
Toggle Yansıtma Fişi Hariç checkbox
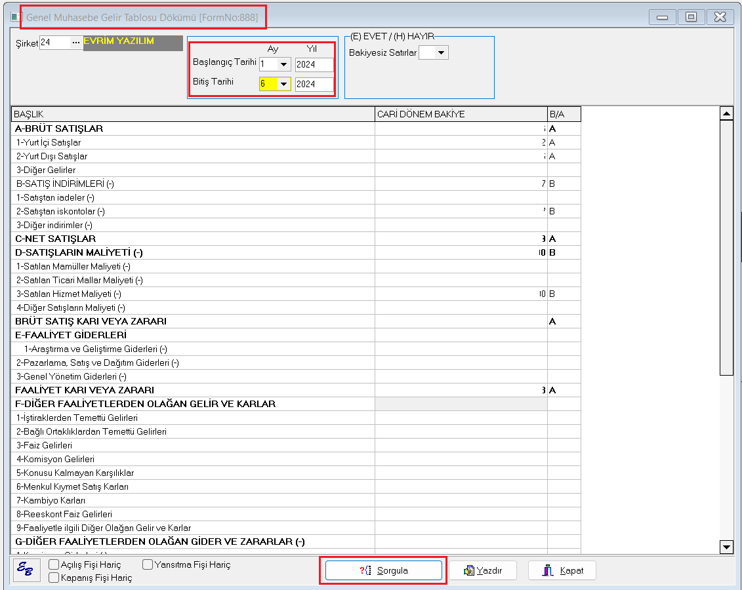(x=148, y=564)
